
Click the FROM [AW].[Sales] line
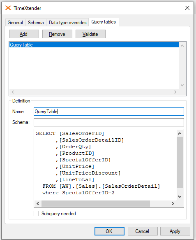click(x=101, y=186)
